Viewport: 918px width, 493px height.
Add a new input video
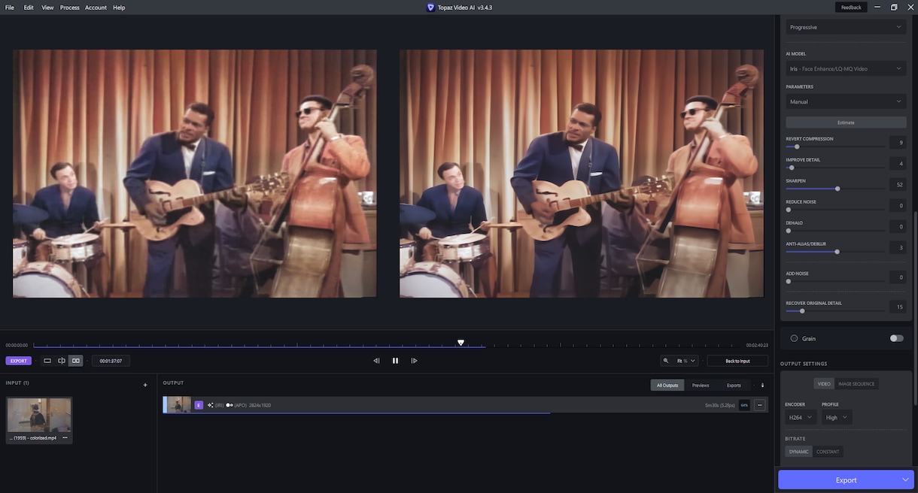coord(145,385)
